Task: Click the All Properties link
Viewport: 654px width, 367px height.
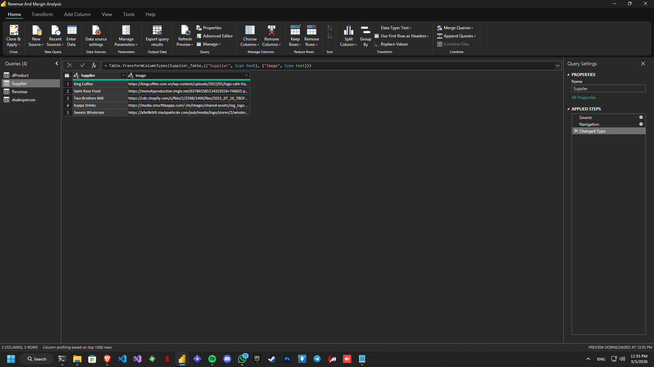Action: (x=583, y=98)
